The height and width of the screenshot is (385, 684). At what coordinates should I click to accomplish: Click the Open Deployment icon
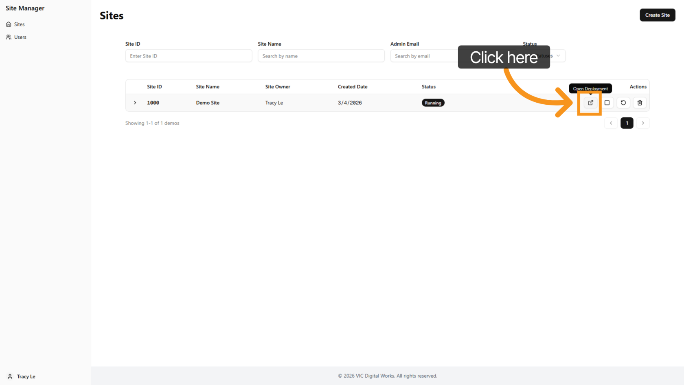(x=590, y=103)
